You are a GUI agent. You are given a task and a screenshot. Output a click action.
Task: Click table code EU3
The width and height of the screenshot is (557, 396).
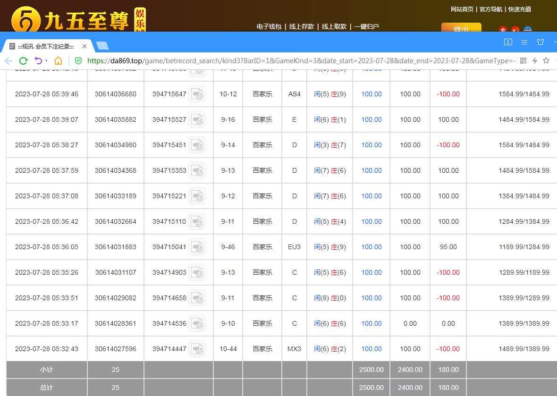[294, 247]
